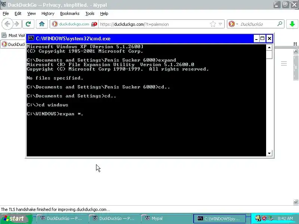Switch to the C:\WINDOWS\sy... taskbar button
299x224 pixels.
[219, 218]
